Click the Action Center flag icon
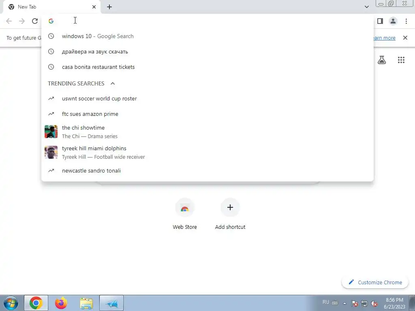This screenshot has height=311, width=415. [355, 303]
